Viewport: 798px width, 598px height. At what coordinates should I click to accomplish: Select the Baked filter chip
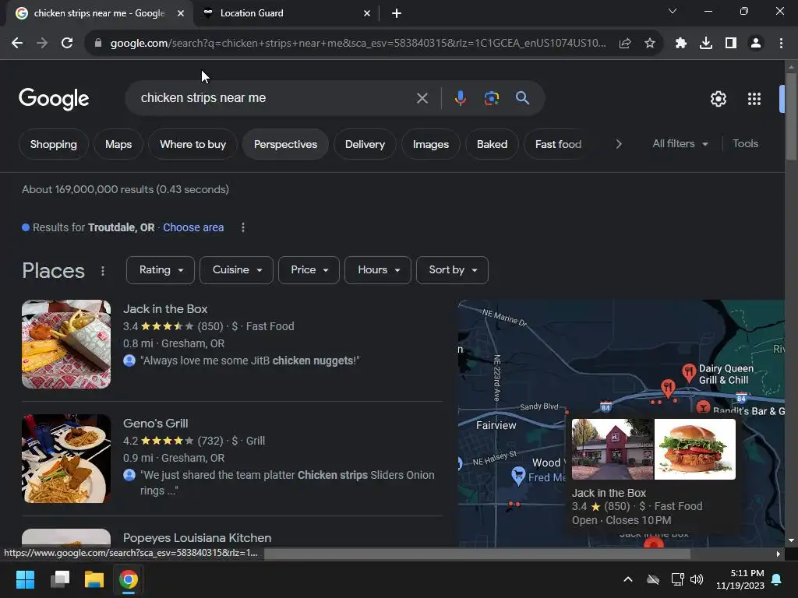tap(493, 144)
